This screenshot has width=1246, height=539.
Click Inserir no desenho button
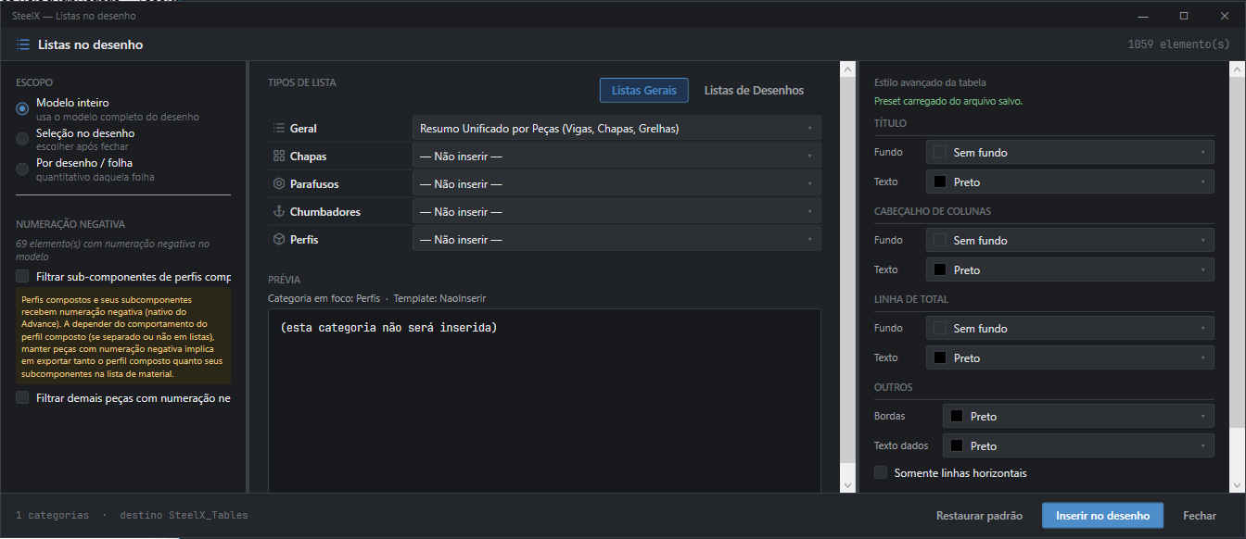(1102, 516)
